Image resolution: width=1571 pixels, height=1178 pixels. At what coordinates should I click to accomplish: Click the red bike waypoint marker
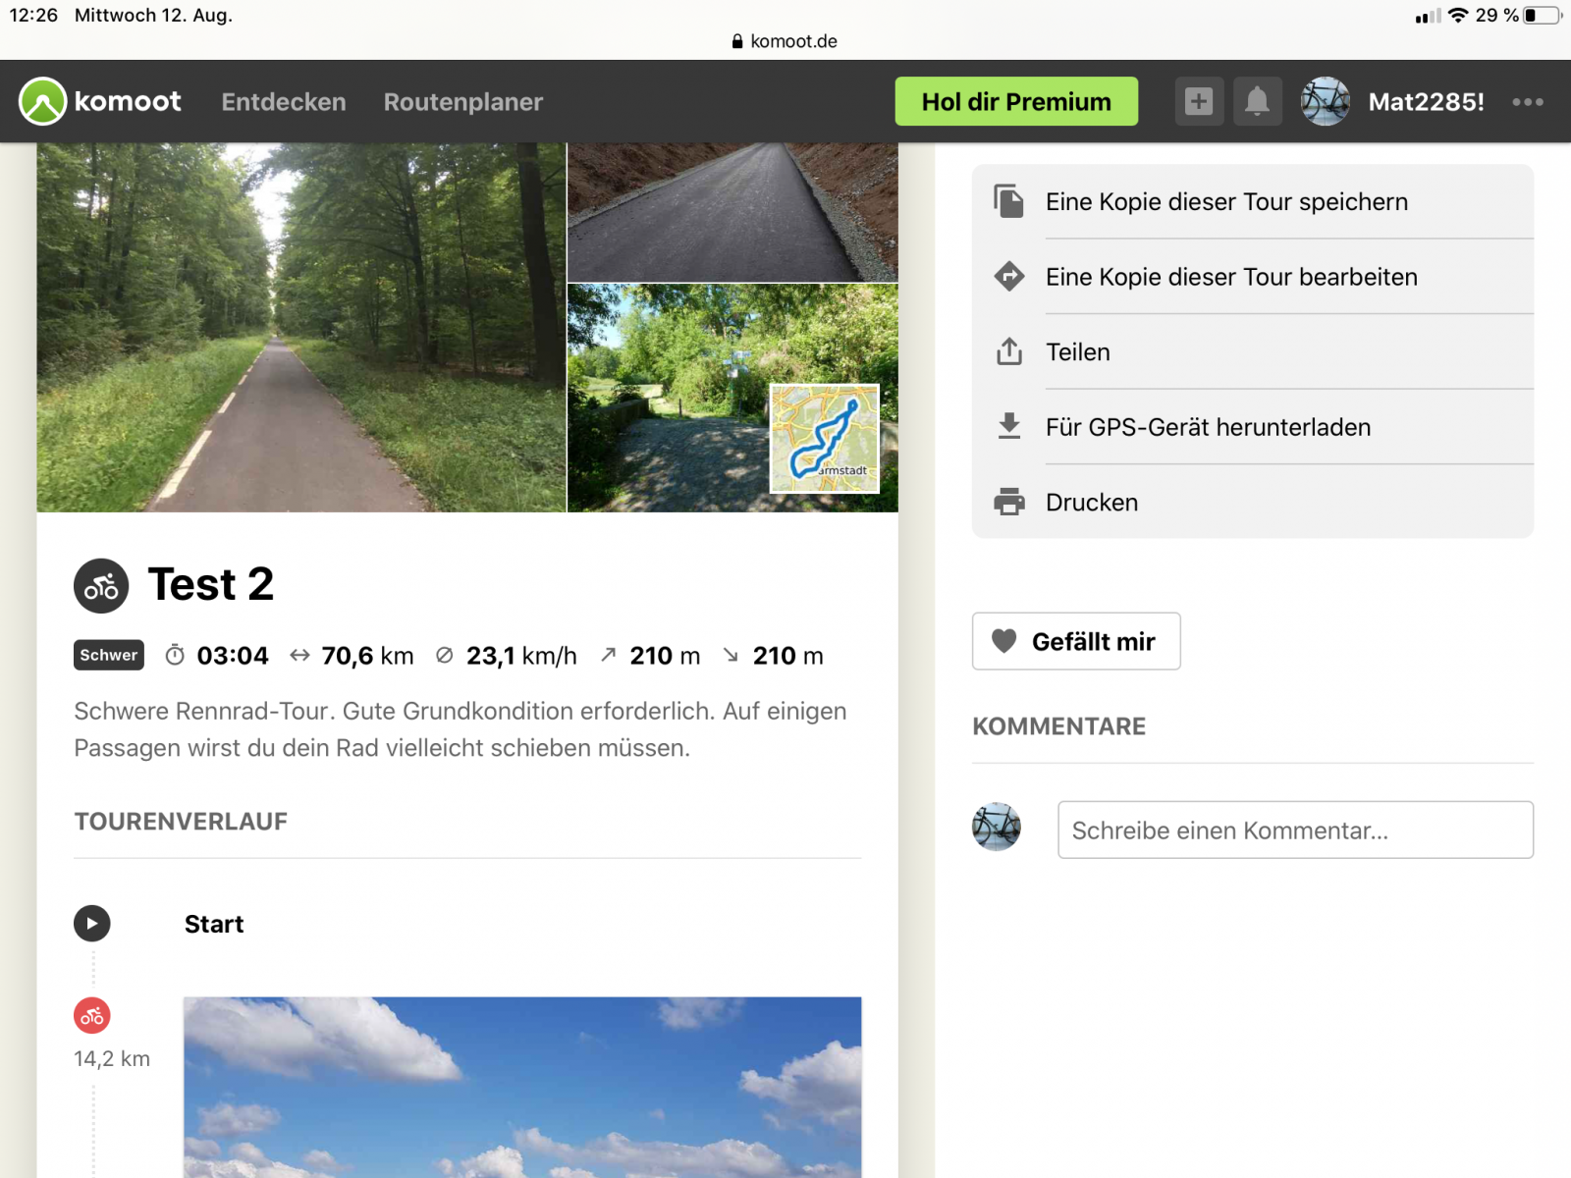click(92, 1016)
